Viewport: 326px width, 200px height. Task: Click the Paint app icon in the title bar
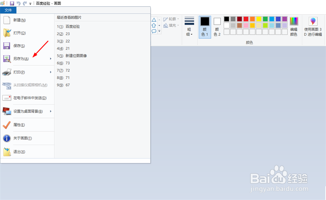(3, 3)
